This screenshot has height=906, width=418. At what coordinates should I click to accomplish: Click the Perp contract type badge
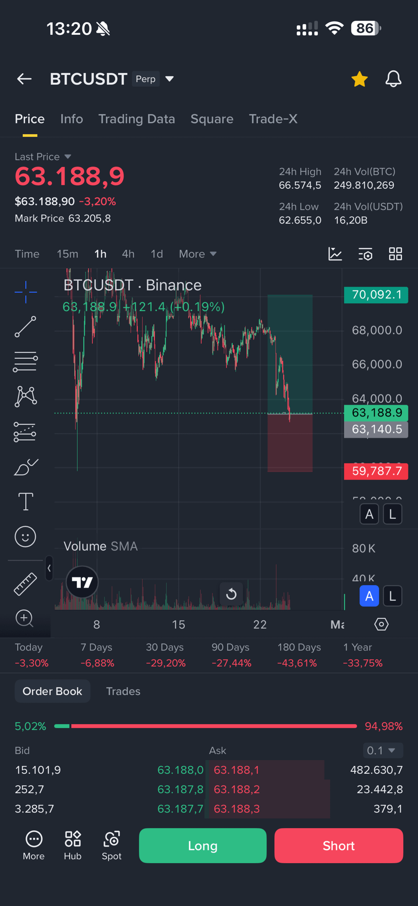coord(145,79)
